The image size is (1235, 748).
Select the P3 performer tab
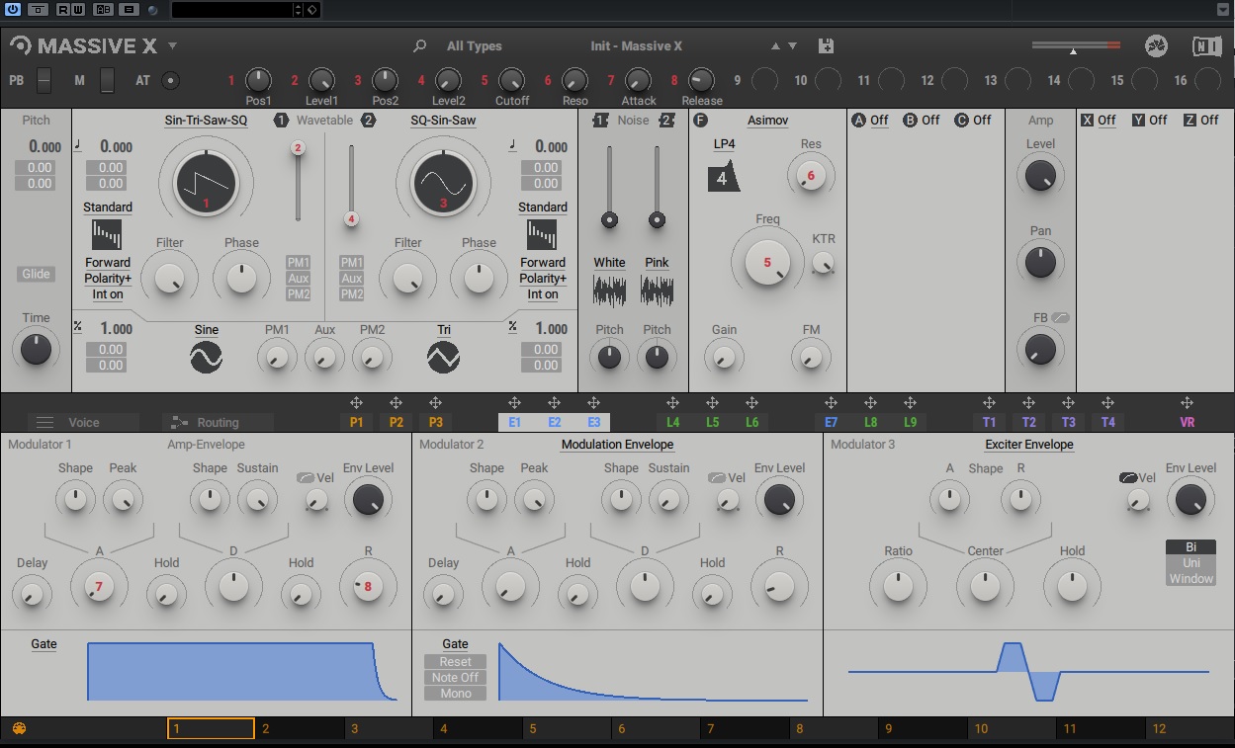[x=435, y=422]
